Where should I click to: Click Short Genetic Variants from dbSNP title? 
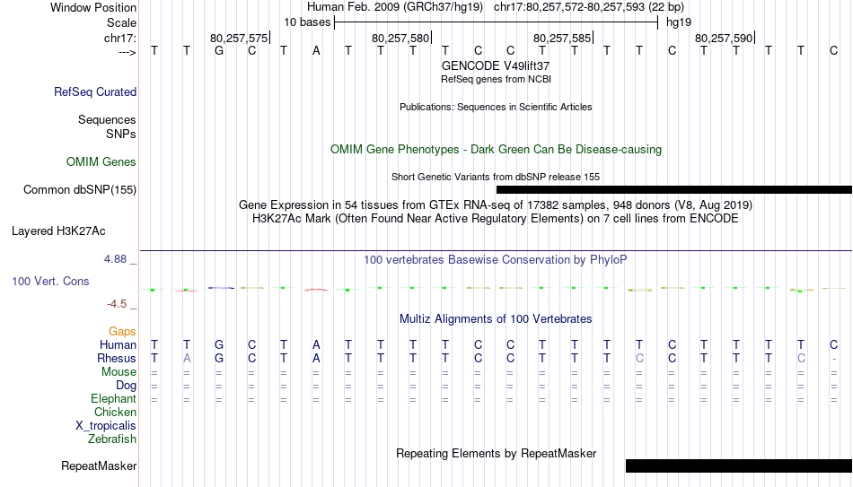click(x=496, y=178)
